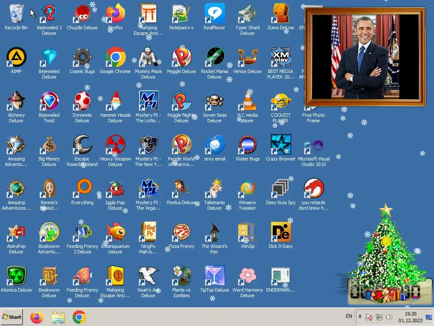Select the Seven Seas Deluxe icon
The height and width of the screenshot is (326, 434).
click(x=214, y=101)
